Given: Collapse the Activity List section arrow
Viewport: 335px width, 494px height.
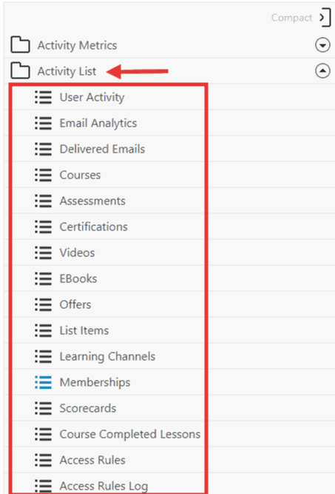Looking at the screenshot, I should [322, 71].
